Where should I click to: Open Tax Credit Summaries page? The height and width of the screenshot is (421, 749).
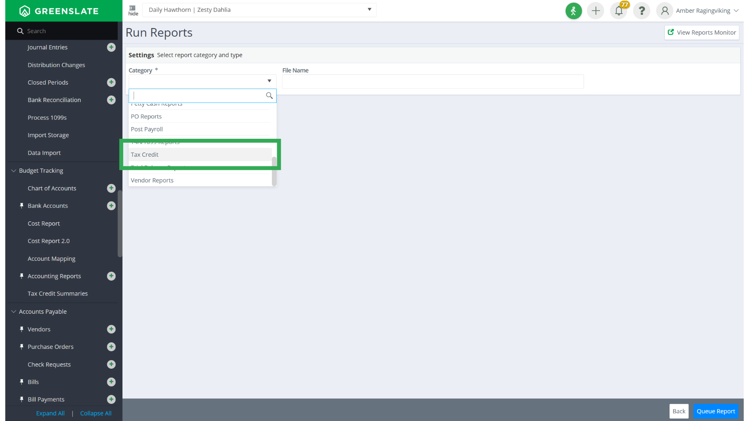(58, 294)
